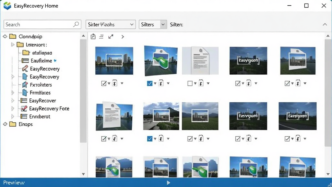The width and height of the screenshot is (332, 187).
Task: Click the folder icon beside Latekoort
Action: coord(20,44)
